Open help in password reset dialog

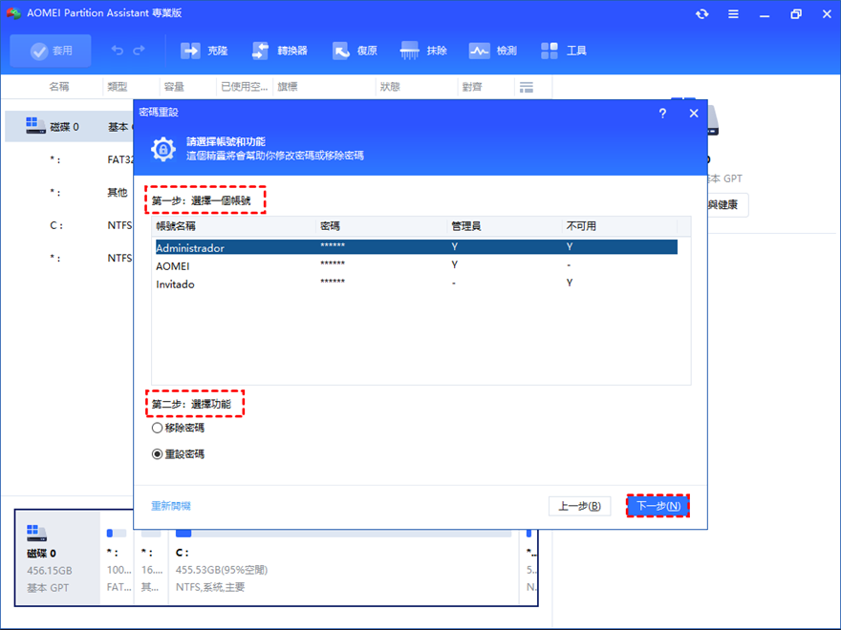pyautogui.click(x=663, y=114)
